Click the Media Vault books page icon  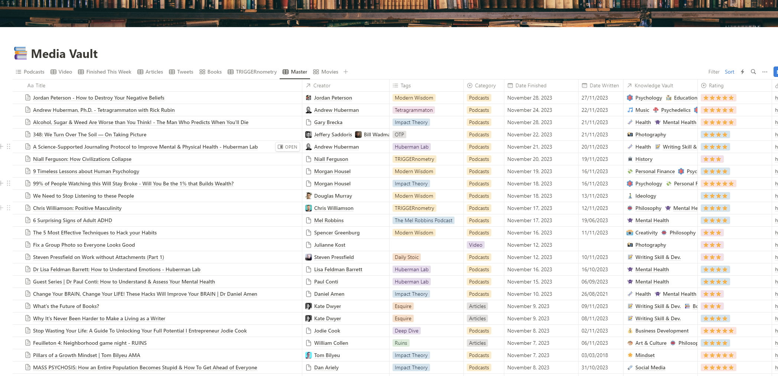pyautogui.click(x=20, y=54)
